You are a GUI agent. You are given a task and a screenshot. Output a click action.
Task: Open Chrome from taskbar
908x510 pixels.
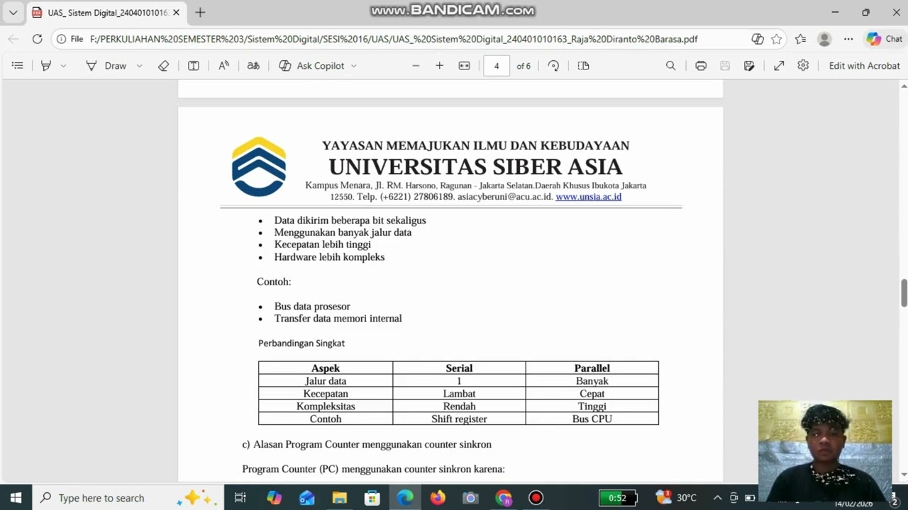(x=503, y=498)
